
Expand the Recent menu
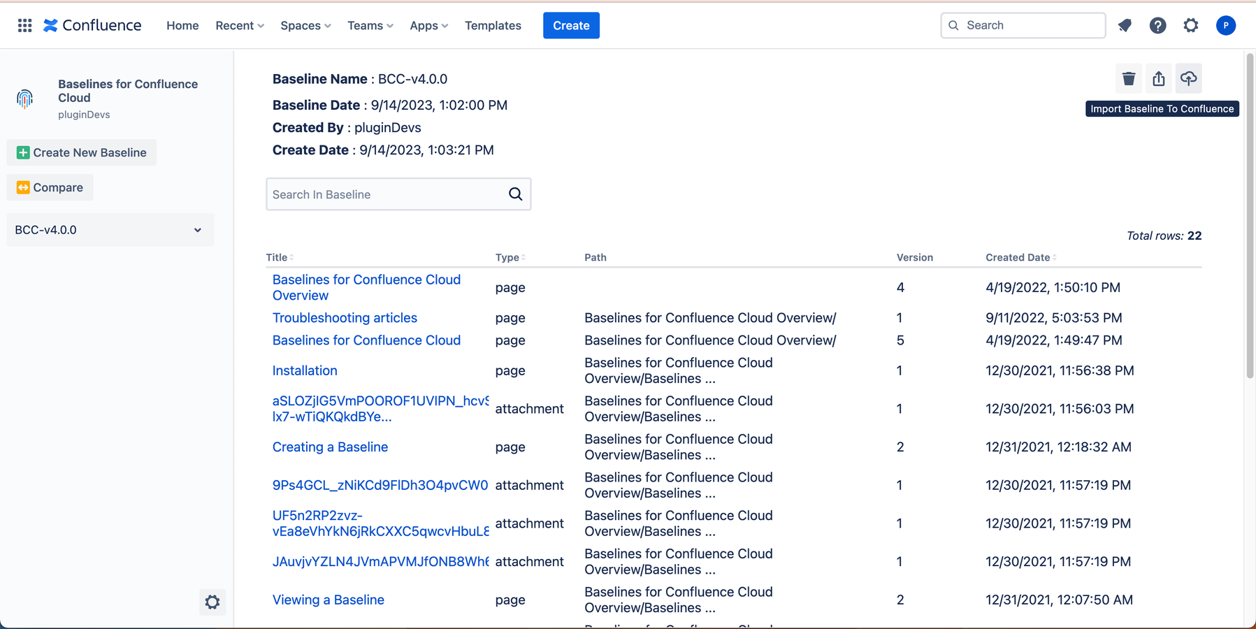[240, 25]
